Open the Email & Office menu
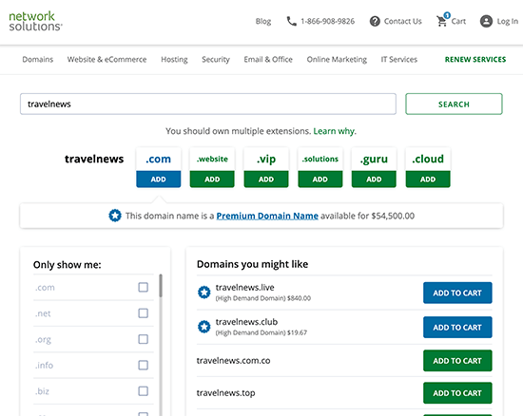The image size is (523, 416). [x=268, y=59]
